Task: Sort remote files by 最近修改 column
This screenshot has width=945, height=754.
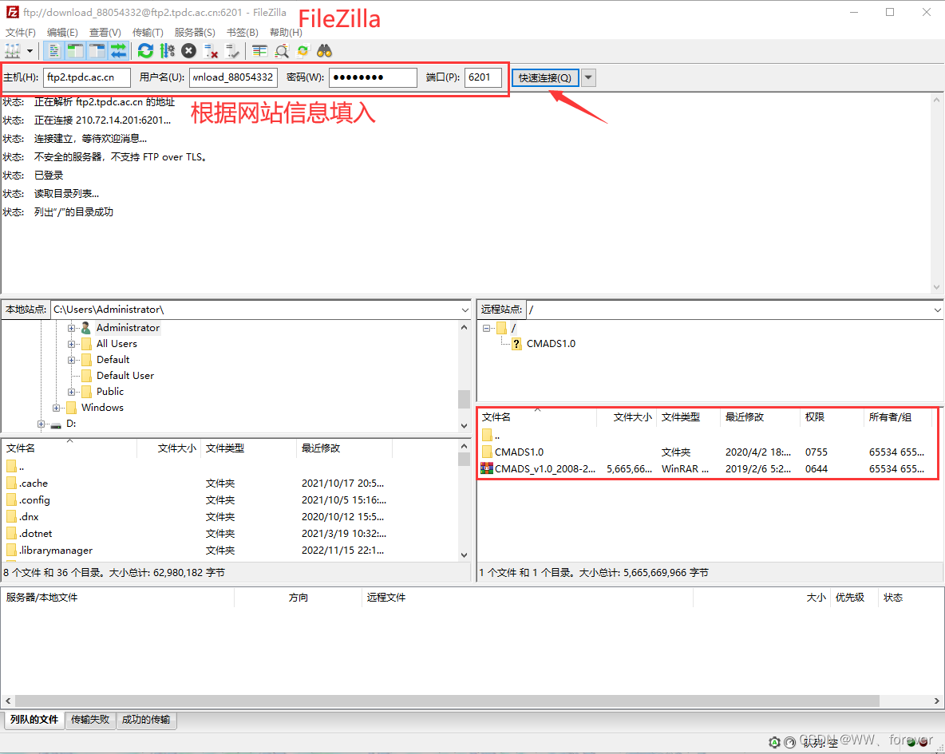Action: tap(759, 417)
